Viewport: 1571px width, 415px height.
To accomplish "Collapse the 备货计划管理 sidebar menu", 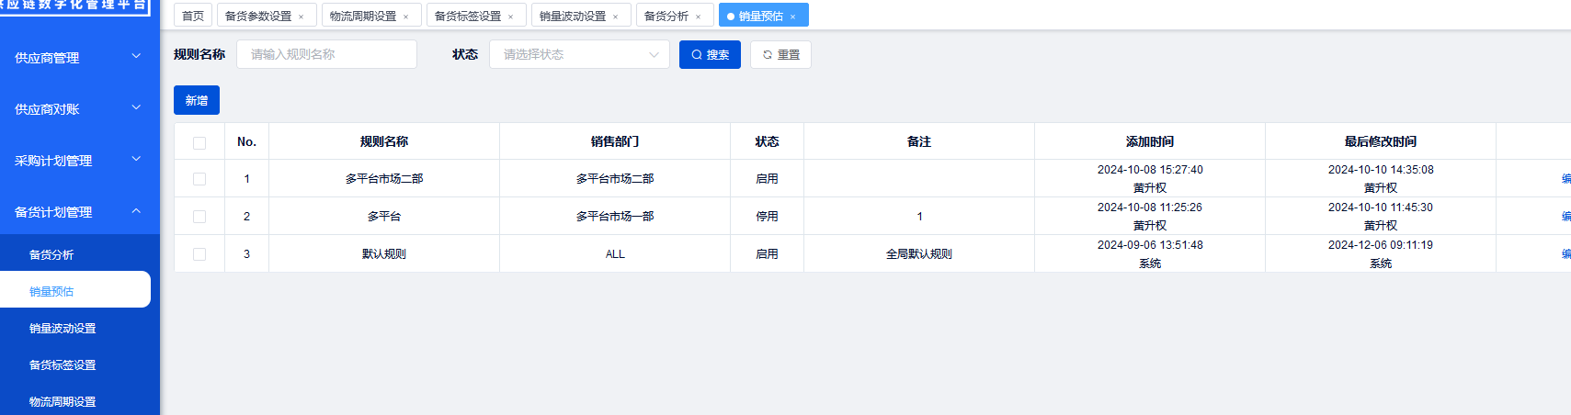I will click(80, 211).
